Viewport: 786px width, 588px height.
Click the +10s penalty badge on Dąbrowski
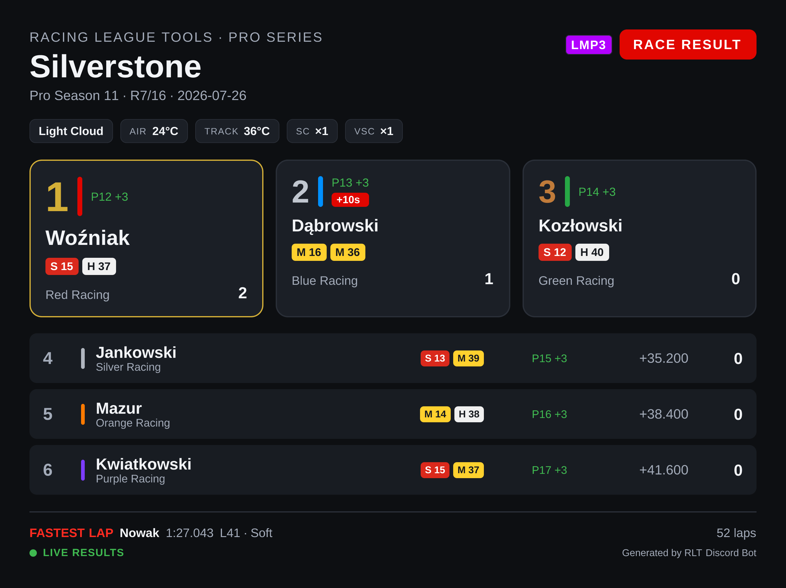pyautogui.click(x=350, y=199)
